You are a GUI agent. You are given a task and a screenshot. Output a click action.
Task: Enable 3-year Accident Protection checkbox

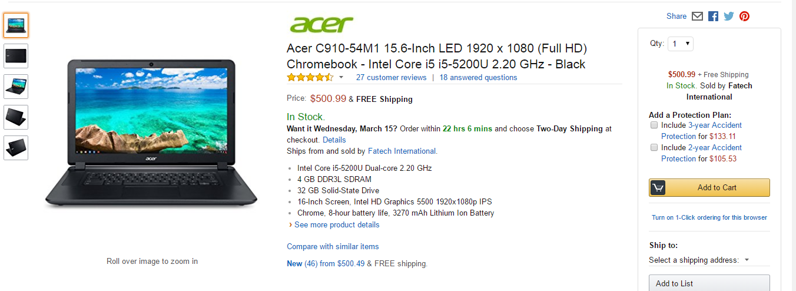point(654,125)
